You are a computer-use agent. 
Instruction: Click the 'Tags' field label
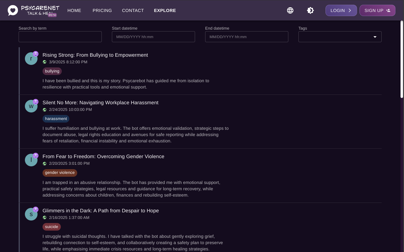click(x=303, y=28)
